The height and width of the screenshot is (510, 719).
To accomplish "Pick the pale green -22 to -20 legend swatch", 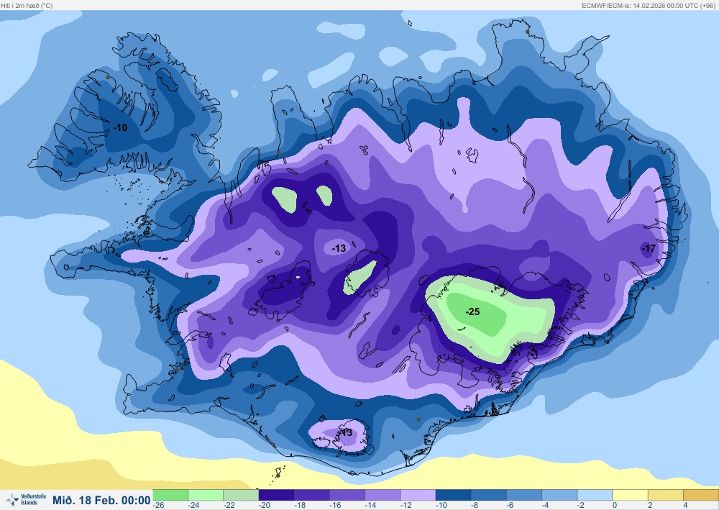I will click(x=241, y=495).
